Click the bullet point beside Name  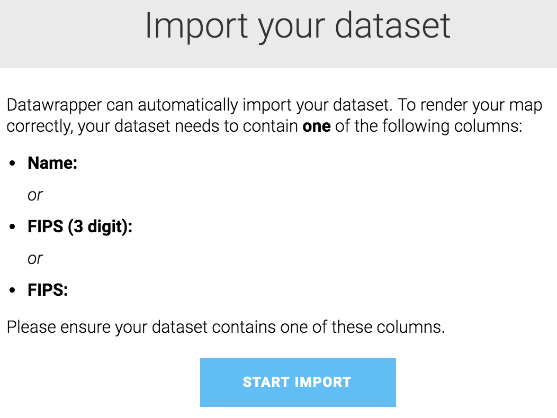[13, 164]
